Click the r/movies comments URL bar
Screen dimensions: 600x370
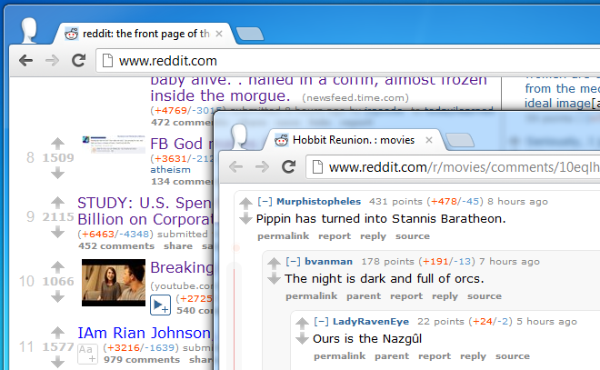(453, 167)
